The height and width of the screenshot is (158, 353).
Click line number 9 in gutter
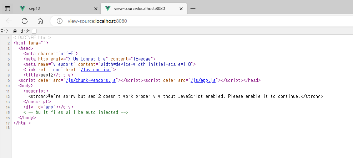coord(8,80)
